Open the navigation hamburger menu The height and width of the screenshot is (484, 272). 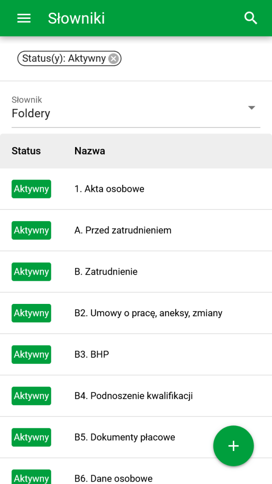click(x=24, y=18)
